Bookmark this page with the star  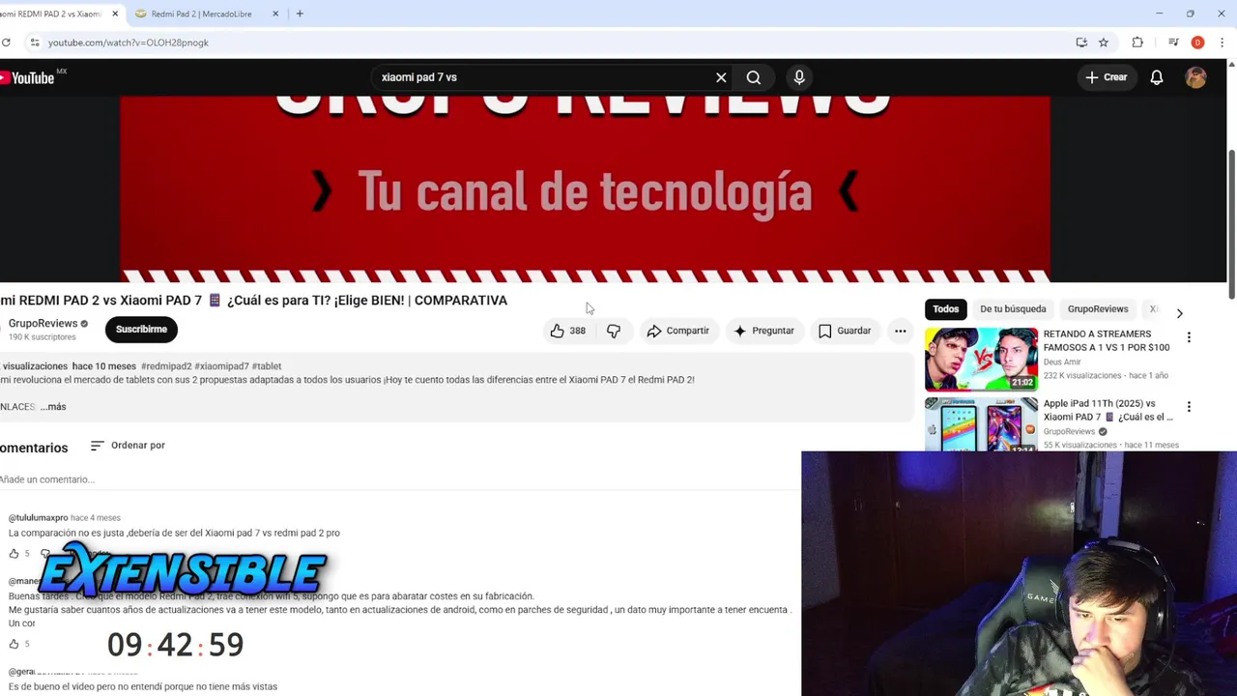[x=1103, y=43]
